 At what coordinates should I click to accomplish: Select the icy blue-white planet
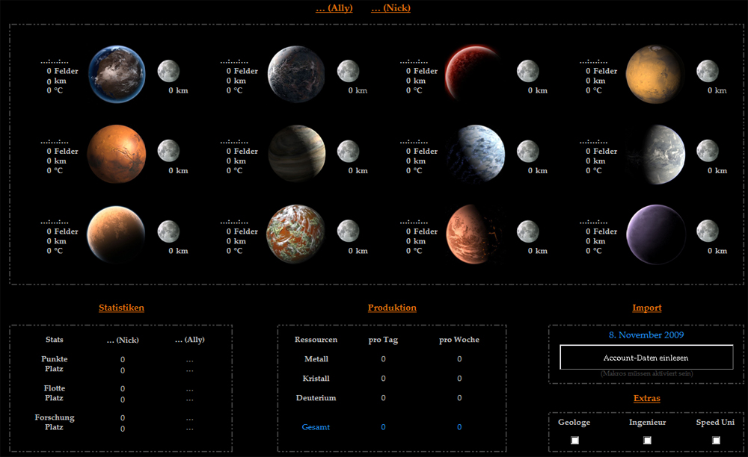point(476,153)
